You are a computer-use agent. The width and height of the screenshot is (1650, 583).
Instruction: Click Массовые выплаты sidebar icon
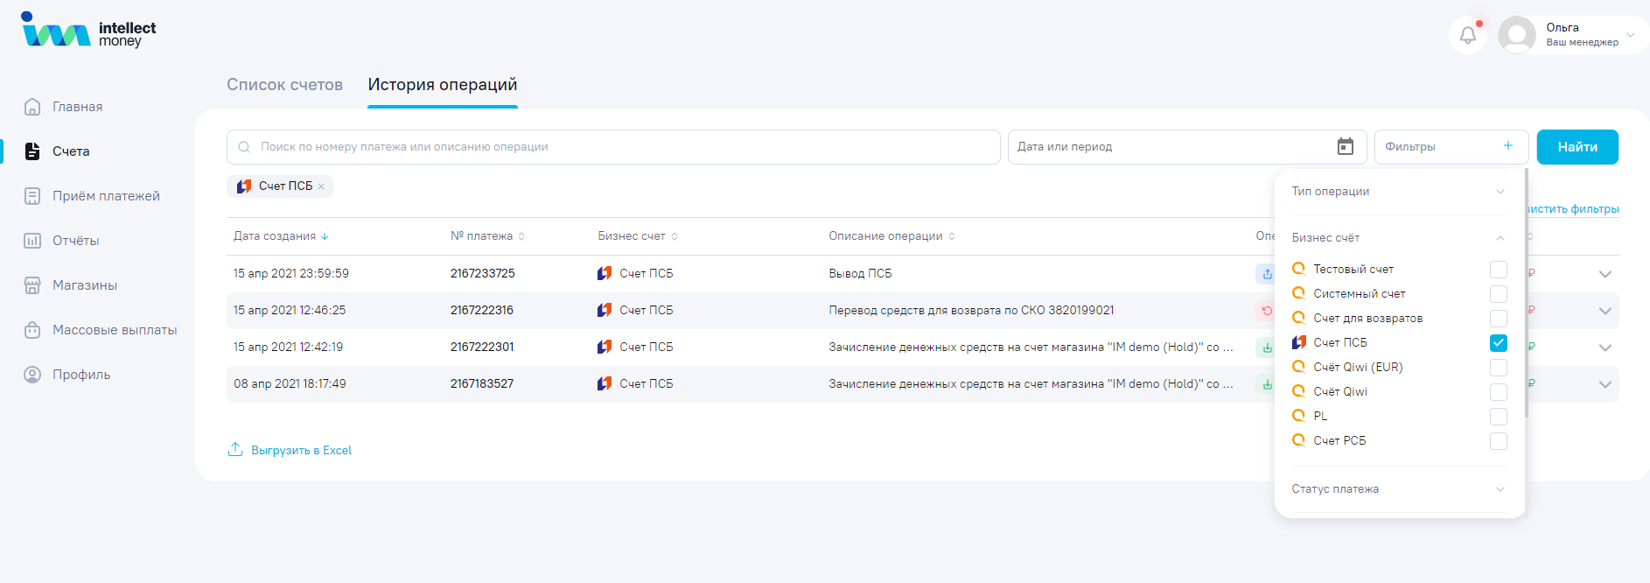click(32, 330)
